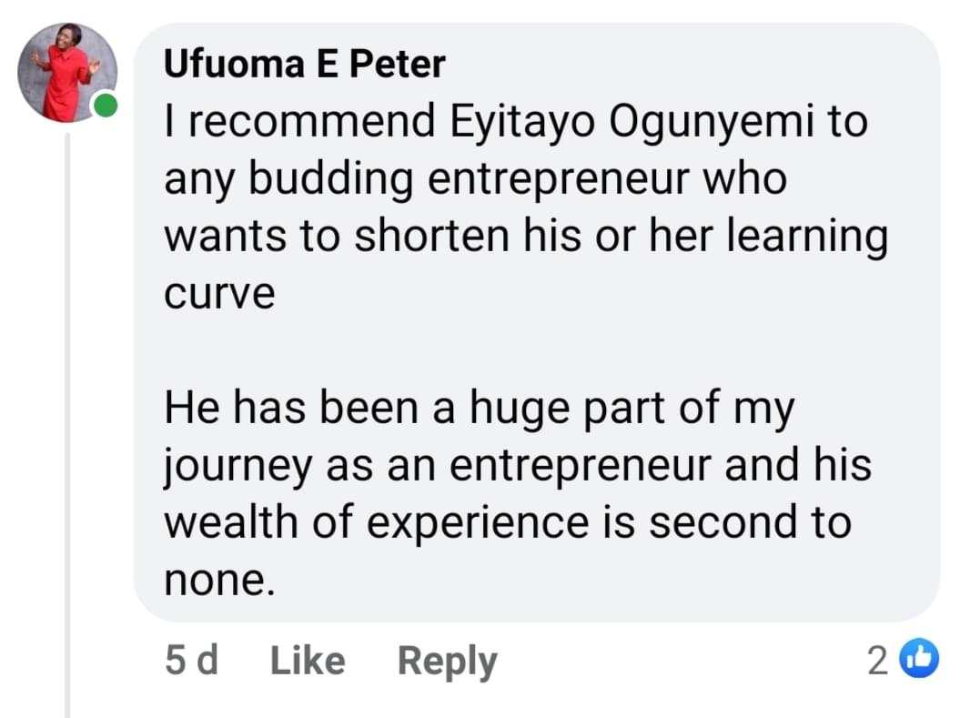Like this comment
Image resolution: width=970 pixels, height=718 pixels.
coord(308,661)
